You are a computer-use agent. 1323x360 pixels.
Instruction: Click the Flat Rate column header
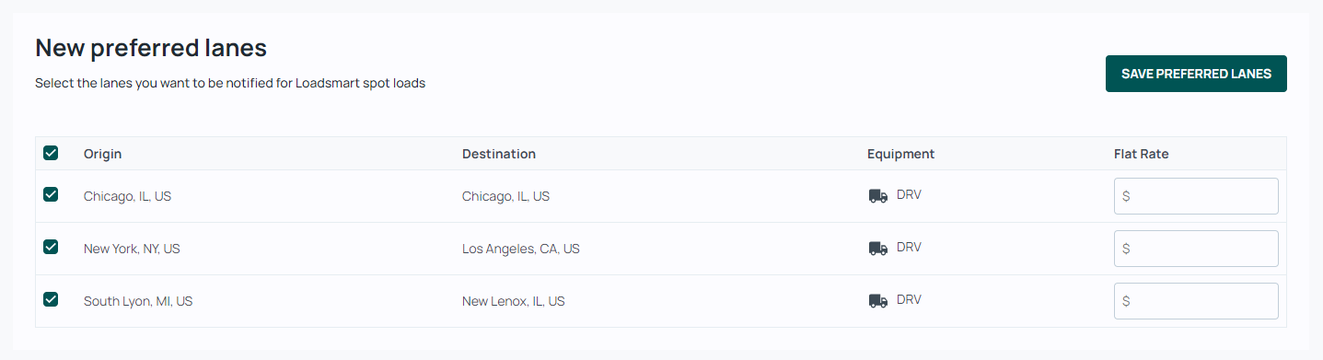click(x=1141, y=154)
